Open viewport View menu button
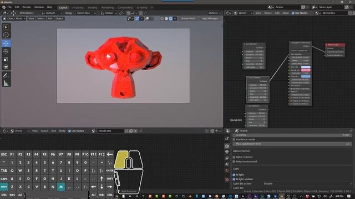 pos(31,19)
